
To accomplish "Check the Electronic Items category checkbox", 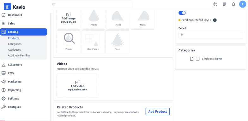I will (197, 59).
